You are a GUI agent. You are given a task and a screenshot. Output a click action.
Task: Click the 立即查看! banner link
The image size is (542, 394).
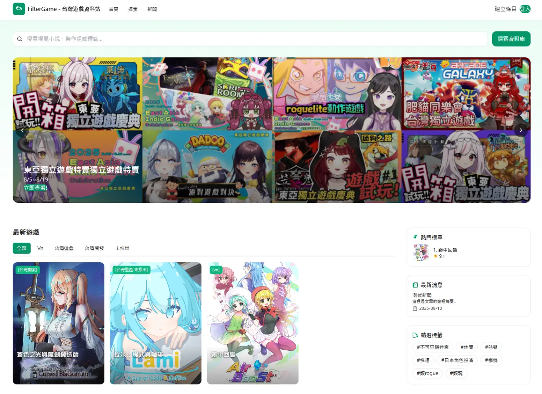tap(35, 188)
